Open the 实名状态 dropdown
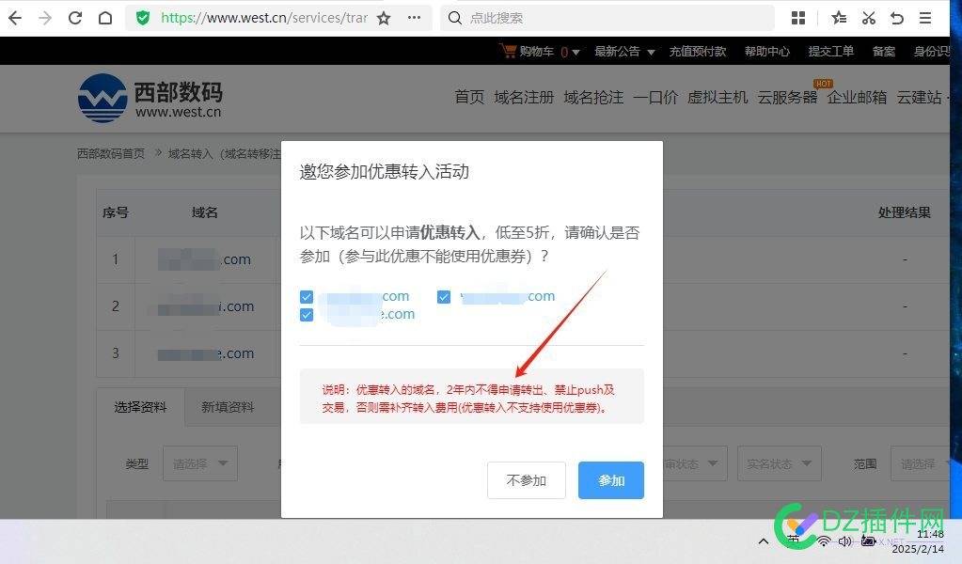 click(x=780, y=463)
